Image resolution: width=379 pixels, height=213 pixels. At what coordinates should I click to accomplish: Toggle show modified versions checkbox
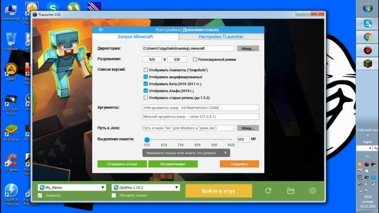tap(146, 77)
